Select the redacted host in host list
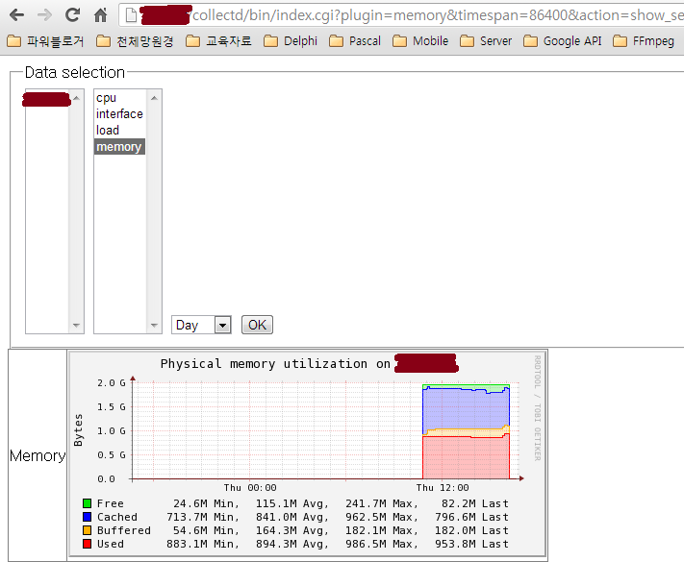The width and height of the screenshot is (684, 586). coord(47,99)
